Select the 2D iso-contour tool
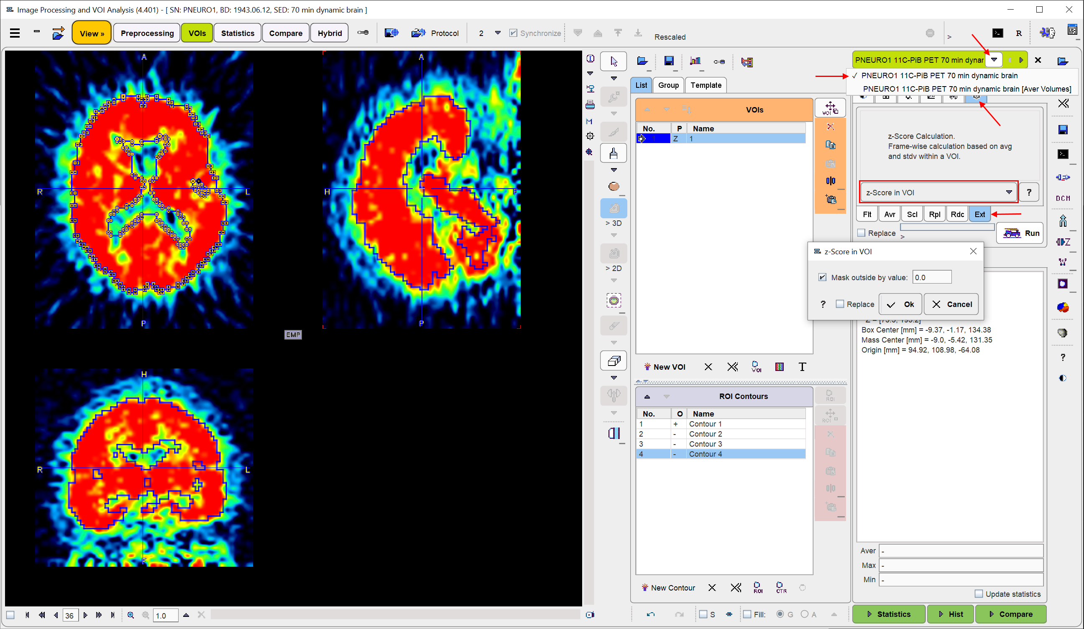Screen dimensions: 1084x629 614,254
